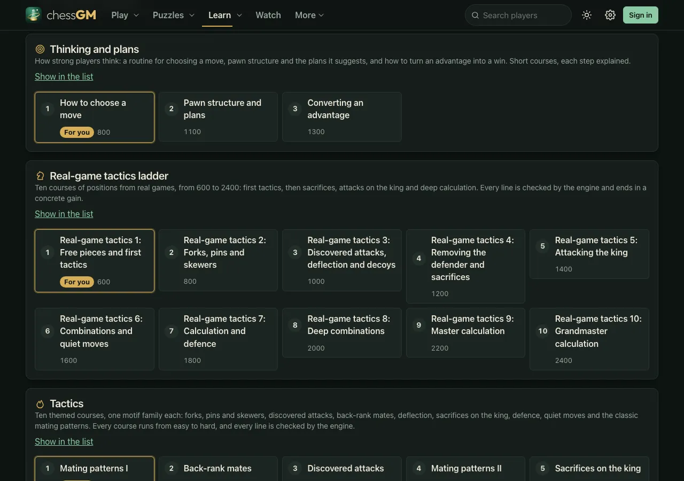This screenshot has width=684, height=481.
Task: Click the search magnifier icon
Action: [x=475, y=15]
